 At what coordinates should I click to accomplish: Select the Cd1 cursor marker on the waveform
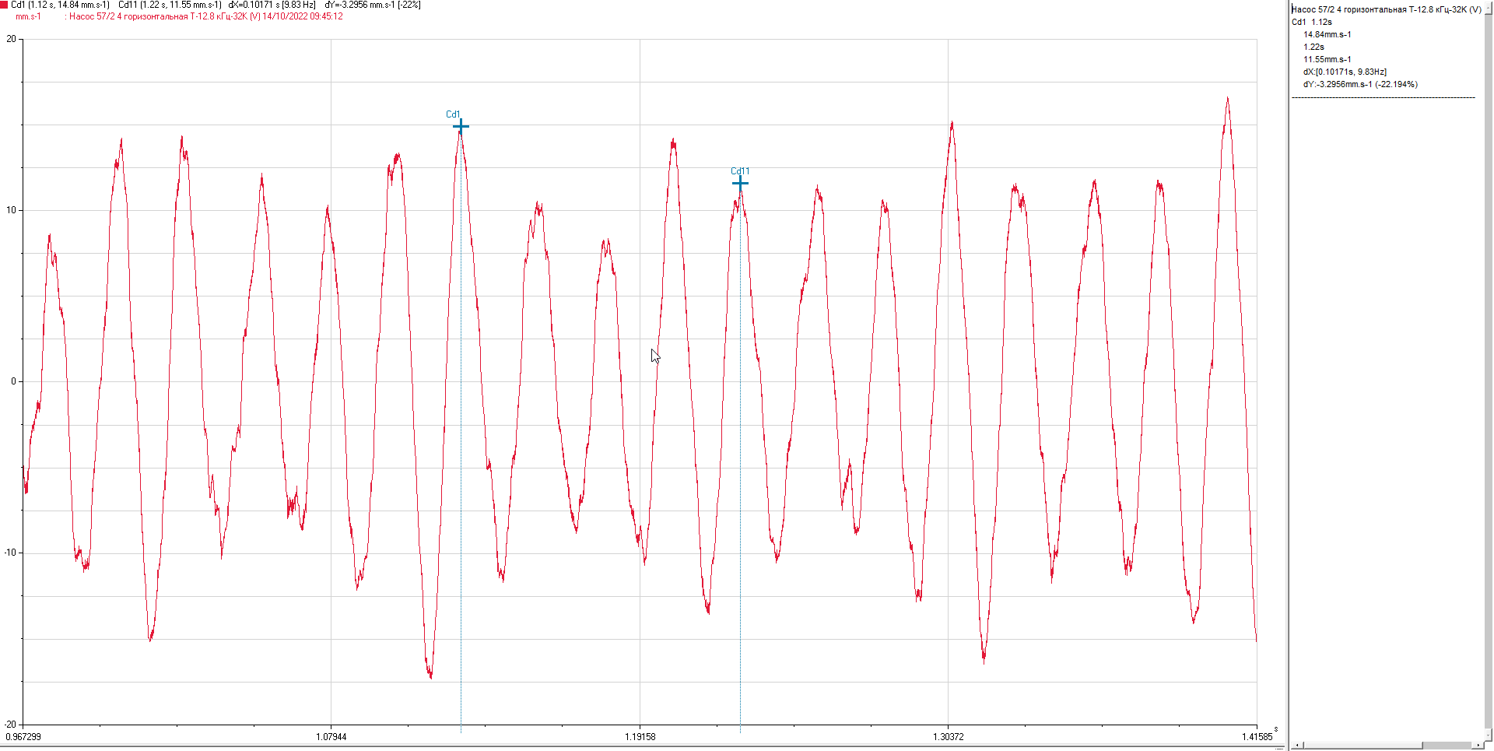click(x=461, y=126)
